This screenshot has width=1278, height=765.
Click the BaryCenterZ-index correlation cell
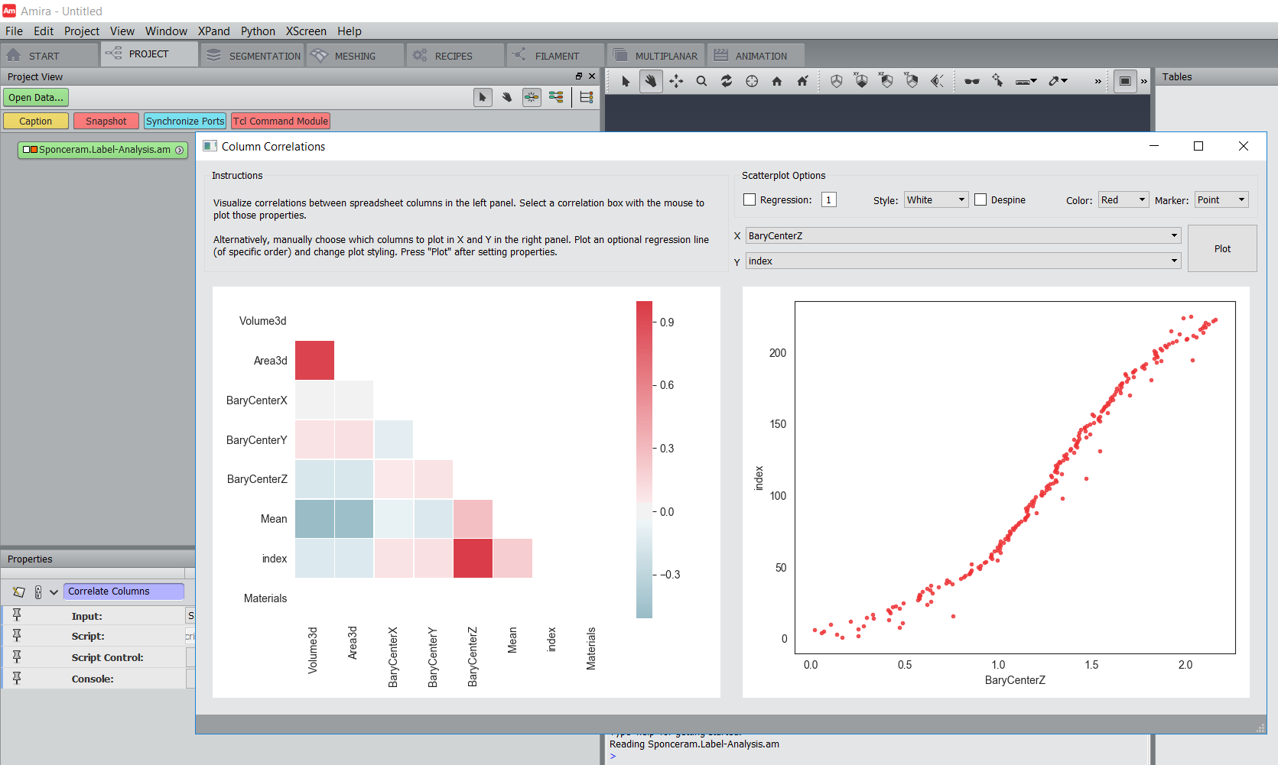pos(473,558)
